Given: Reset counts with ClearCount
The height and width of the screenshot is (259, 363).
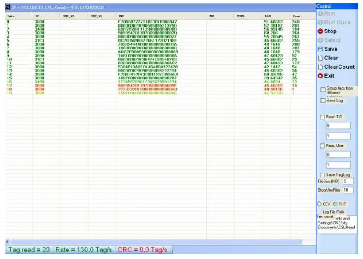Looking at the screenshot, I should (336, 67).
